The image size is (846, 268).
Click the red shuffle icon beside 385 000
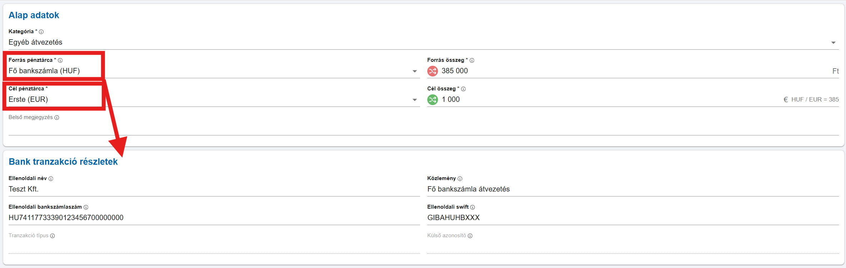pyautogui.click(x=433, y=71)
